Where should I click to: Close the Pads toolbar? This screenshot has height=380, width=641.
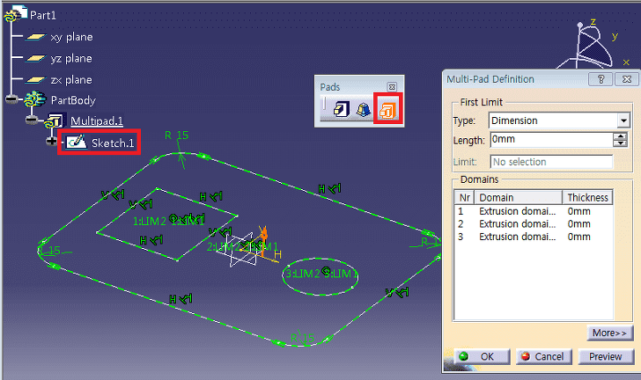pos(392,86)
